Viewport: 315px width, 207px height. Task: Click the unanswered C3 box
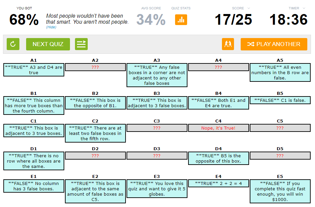tap(157, 128)
